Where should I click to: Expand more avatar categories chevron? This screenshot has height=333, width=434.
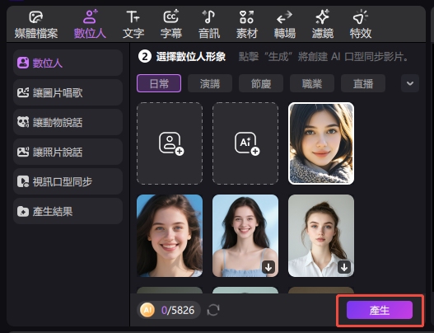click(x=410, y=83)
